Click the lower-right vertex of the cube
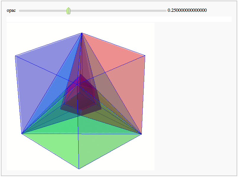239x177 pixels. [142, 134]
